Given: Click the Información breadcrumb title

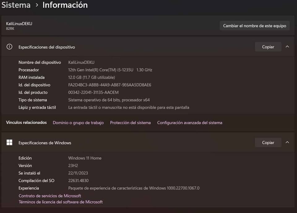Looking at the screenshot, I should [x=65, y=5].
